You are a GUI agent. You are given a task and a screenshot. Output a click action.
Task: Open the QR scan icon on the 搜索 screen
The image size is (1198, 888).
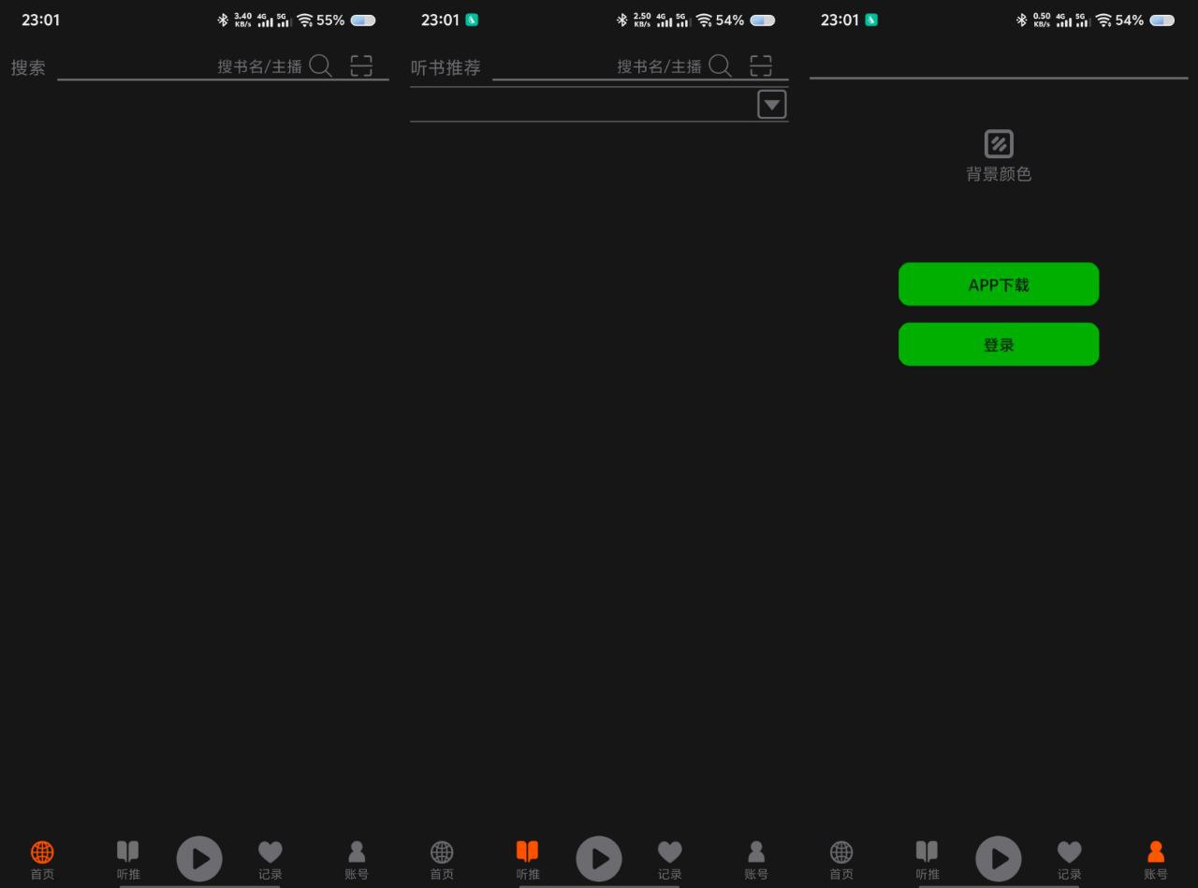point(361,66)
